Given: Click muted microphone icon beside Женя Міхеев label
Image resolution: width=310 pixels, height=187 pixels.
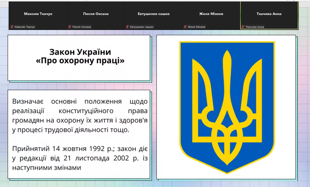Looking at the screenshot, I should [185, 27].
